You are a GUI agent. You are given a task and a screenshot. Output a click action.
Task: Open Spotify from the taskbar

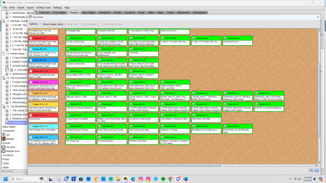click(163, 179)
